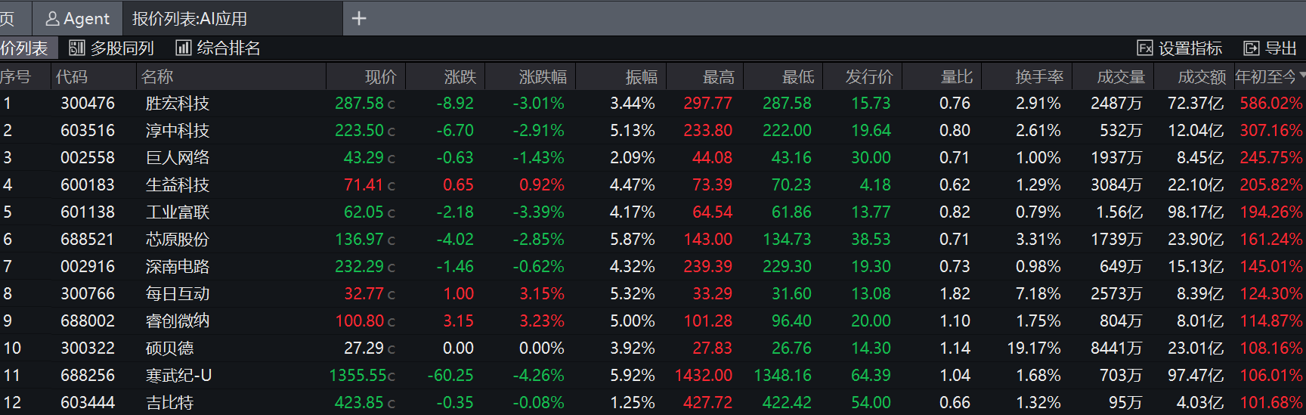The image size is (1306, 415).
Task: Select the 每日互动 stock row
Action: 177,294
